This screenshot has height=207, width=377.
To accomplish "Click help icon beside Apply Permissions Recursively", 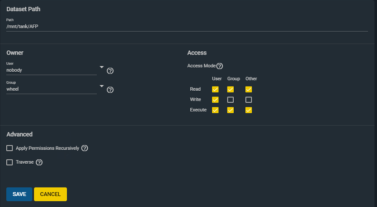I will 85,148.
